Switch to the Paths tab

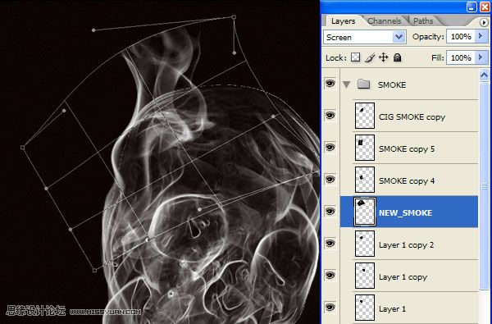click(423, 21)
